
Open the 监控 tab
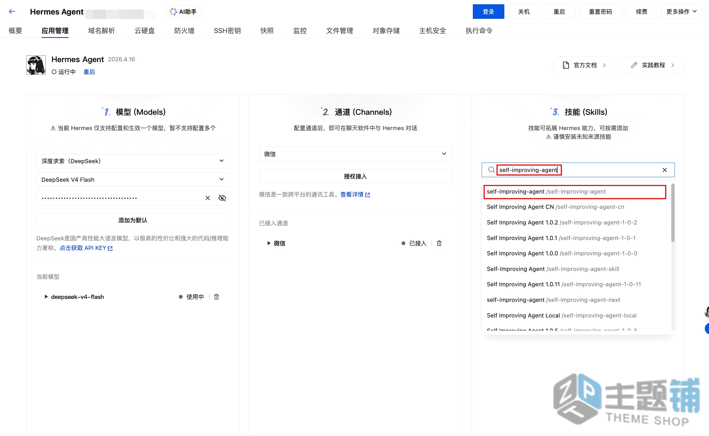point(300,31)
